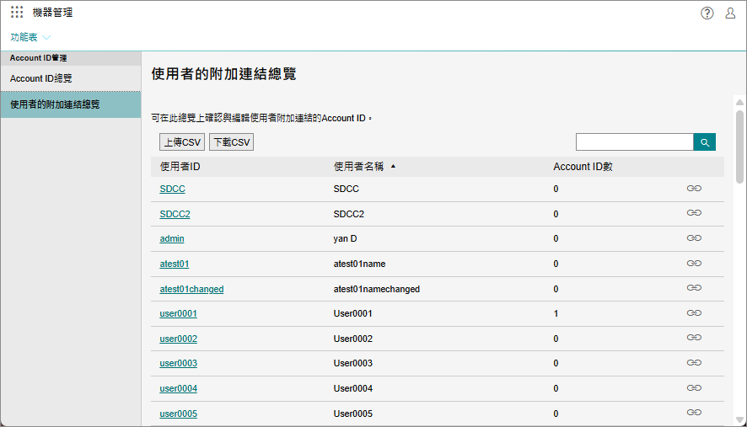The height and width of the screenshot is (427, 747).
Task: Click the link icon for user0001 row
Action: tap(694, 313)
